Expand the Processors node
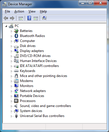 (x=11, y=101)
